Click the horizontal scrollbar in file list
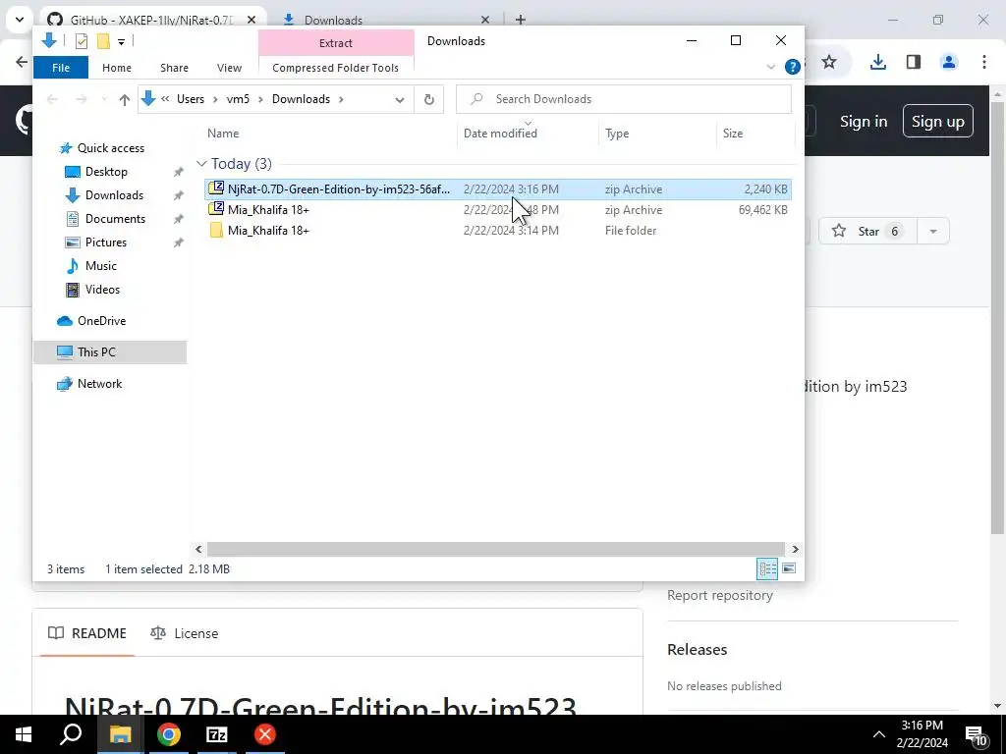This screenshot has height=754, width=1006. 495,550
